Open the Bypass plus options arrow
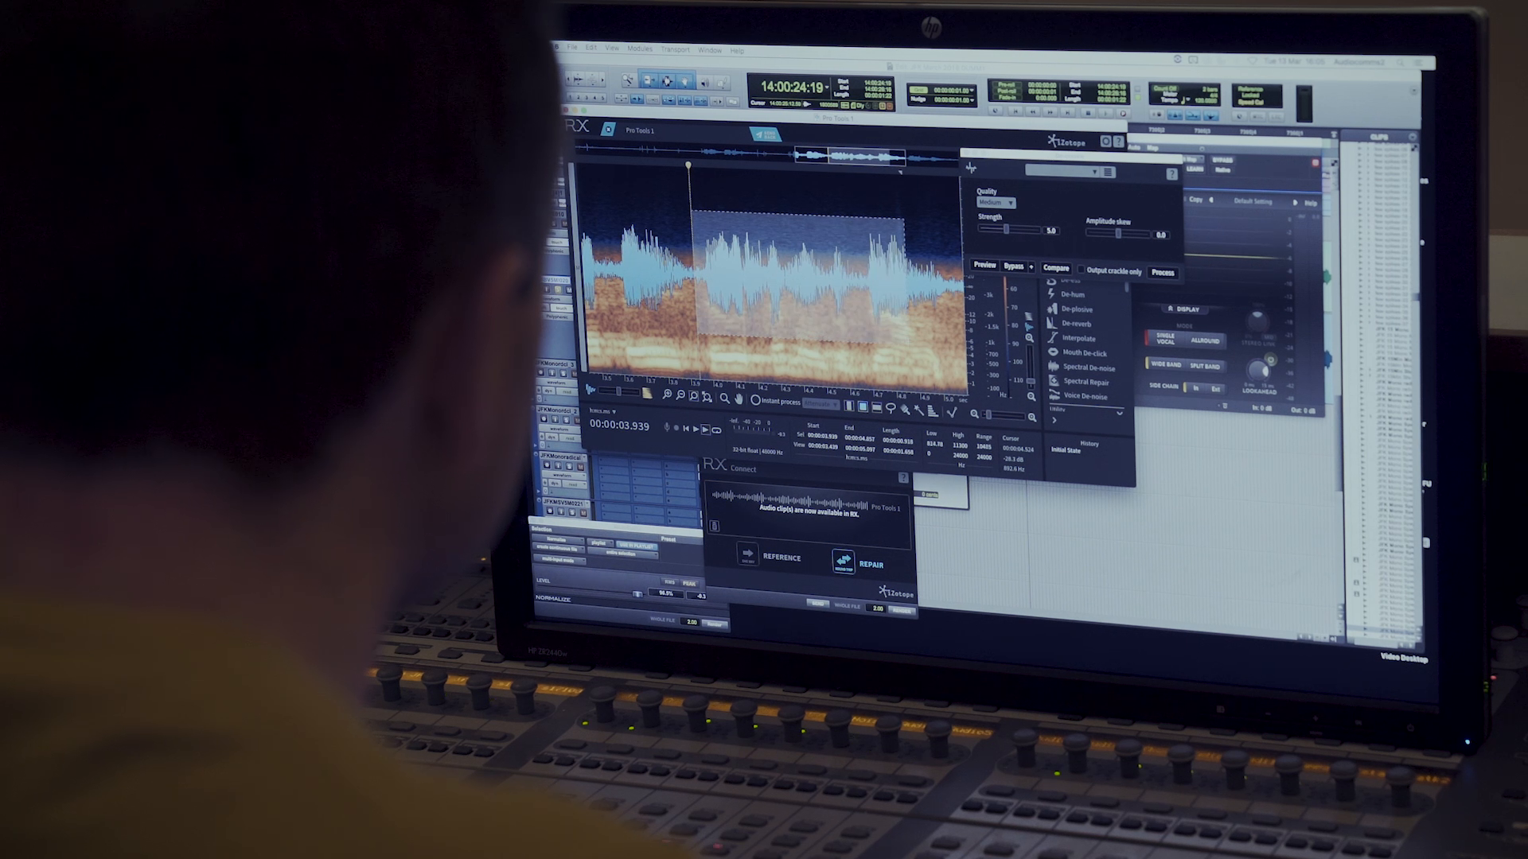 point(1031,266)
